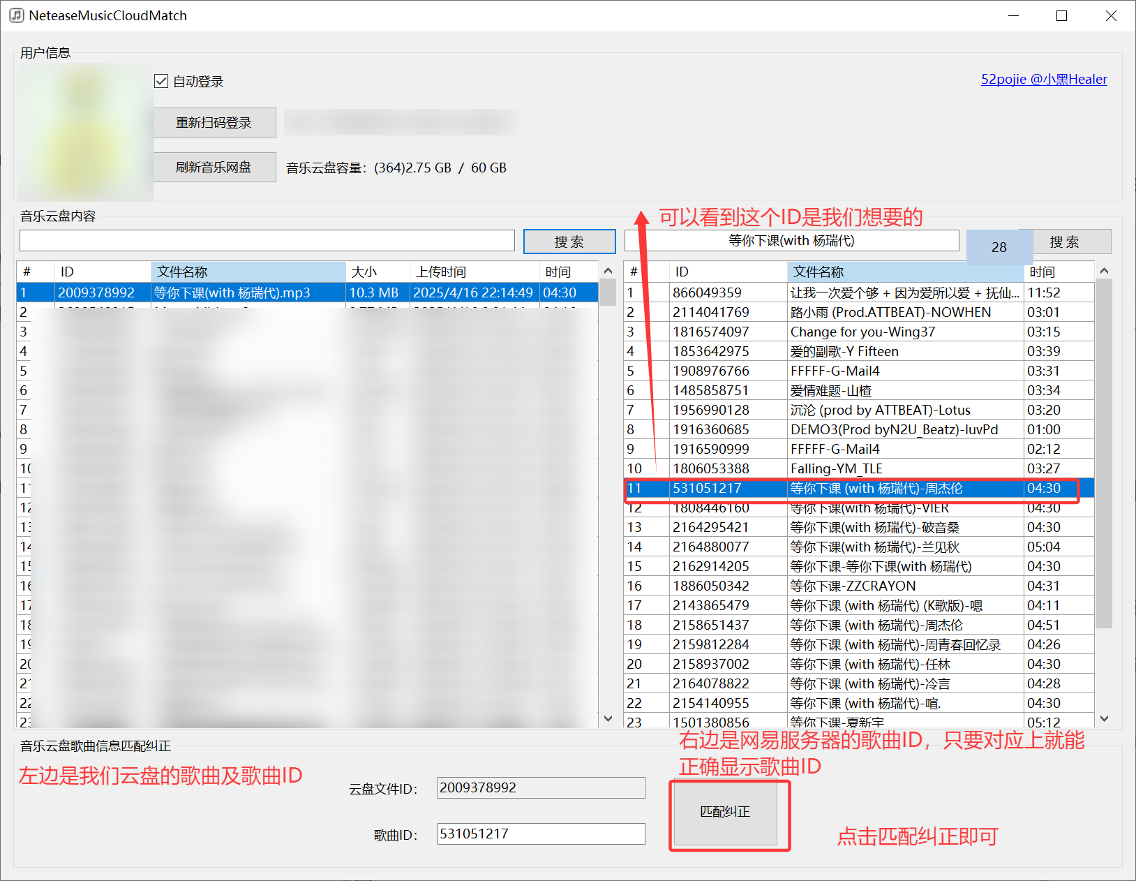Select the 等你下课 (with 杨瑞代)-冷言 row

(859, 683)
